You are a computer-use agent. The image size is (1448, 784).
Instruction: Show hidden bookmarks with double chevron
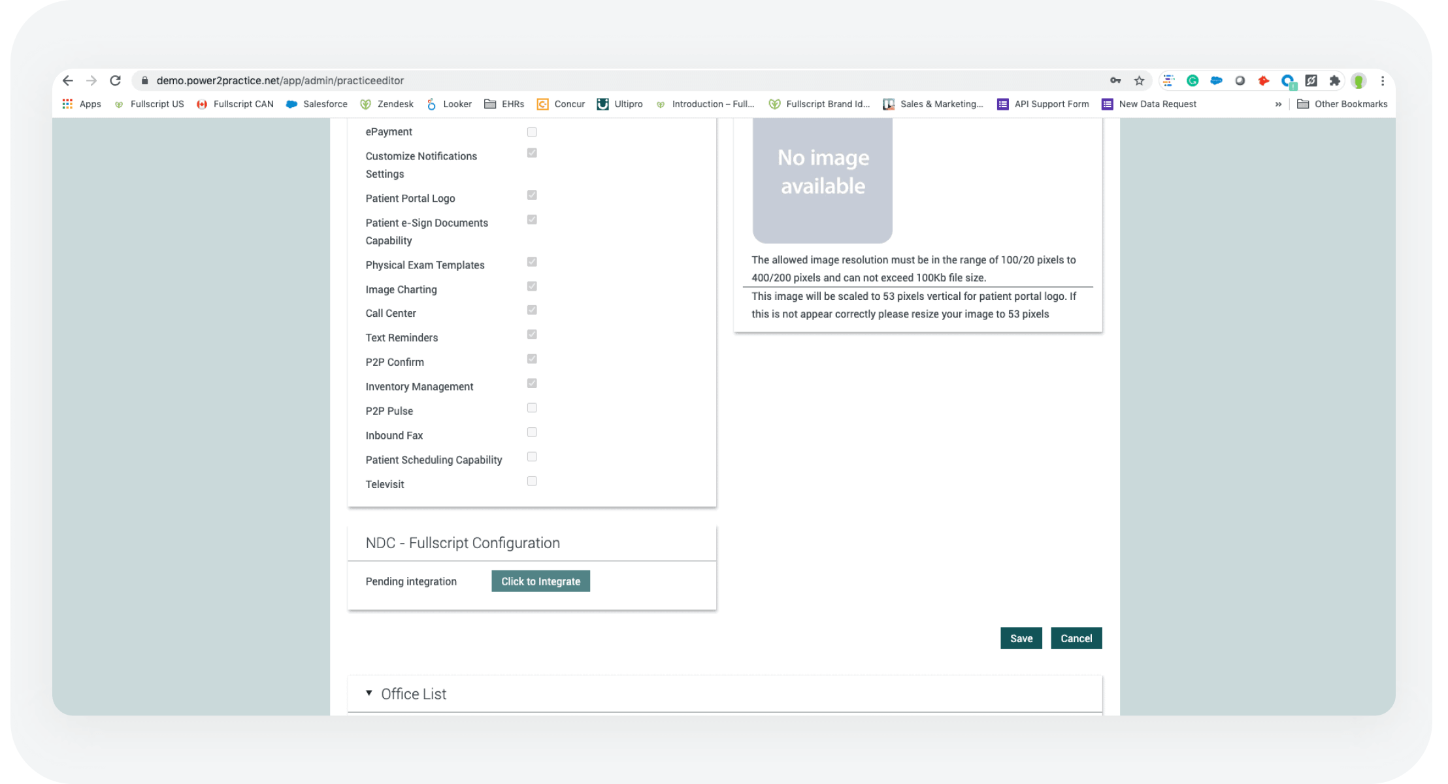(1278, 104)
